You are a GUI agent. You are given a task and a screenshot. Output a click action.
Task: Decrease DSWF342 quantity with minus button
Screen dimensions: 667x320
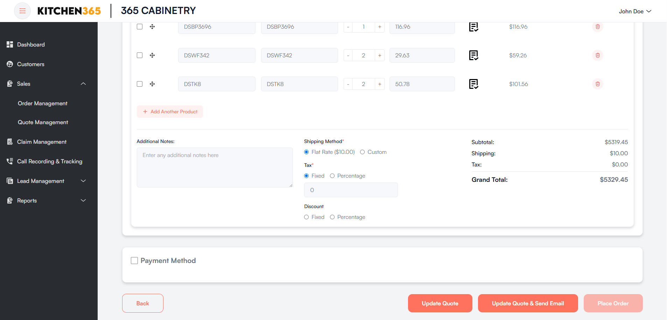(348, 55)
